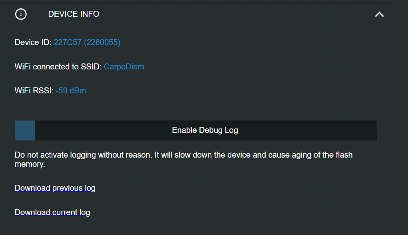Image resolution: width=408 pixels, height=235 pixels.
Task: Click the decimal device ID (2260055)
Action: click(102, 42)
